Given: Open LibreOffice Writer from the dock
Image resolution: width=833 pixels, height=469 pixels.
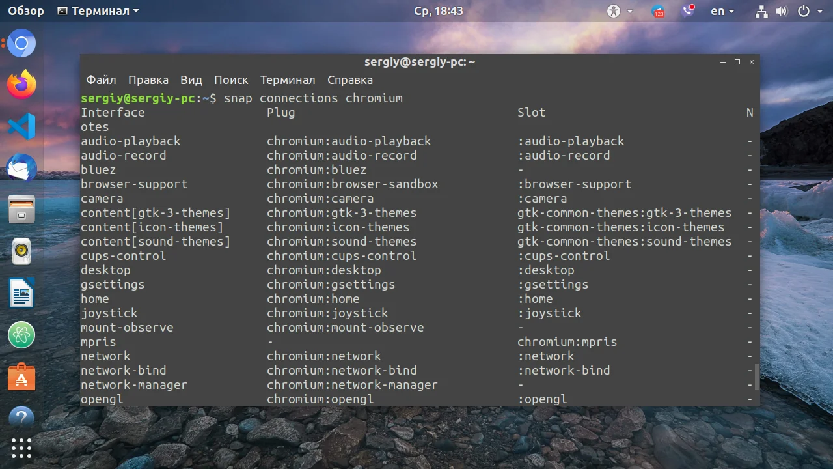Looking at the screenshot, I should point(21,293).
